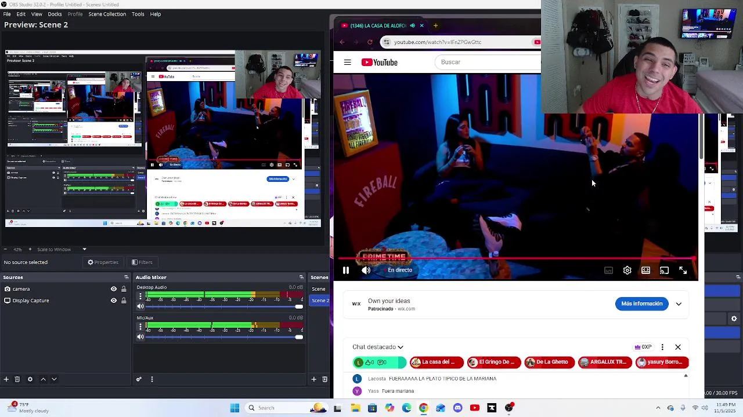Focus the YouTube Buscar search field

click(x=488, y=63)
